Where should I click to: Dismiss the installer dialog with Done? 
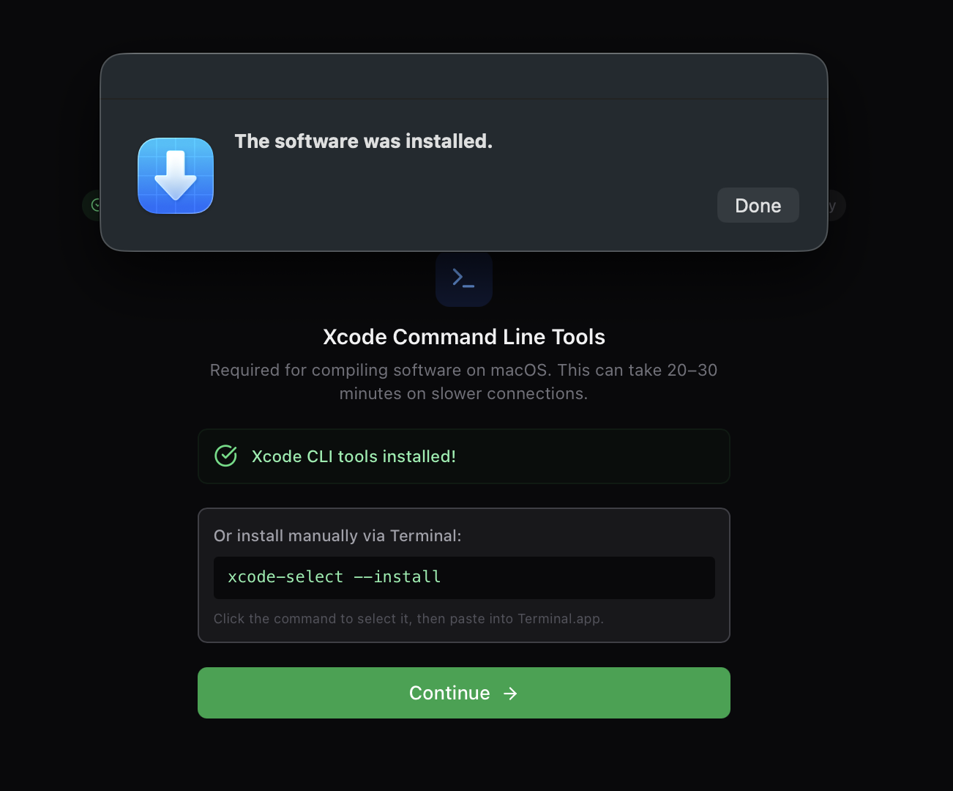coord(758,205)
